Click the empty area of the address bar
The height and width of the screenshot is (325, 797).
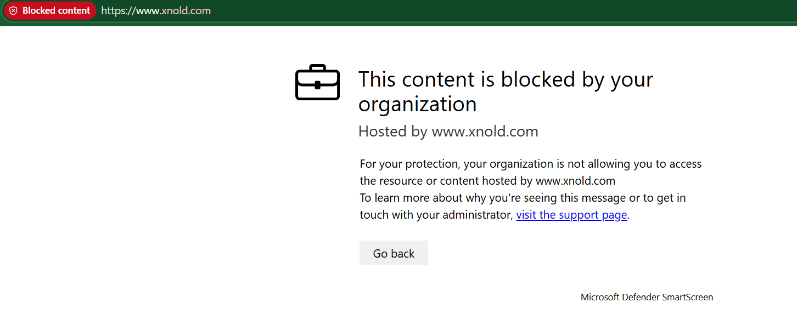coord(494,11)
